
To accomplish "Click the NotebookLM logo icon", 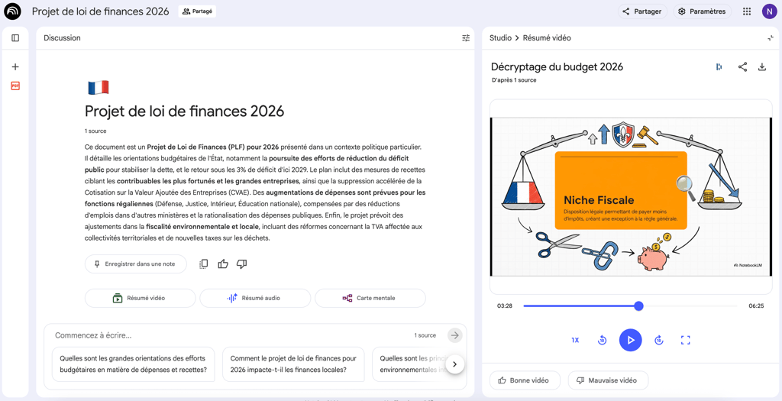I will [12, 11].
